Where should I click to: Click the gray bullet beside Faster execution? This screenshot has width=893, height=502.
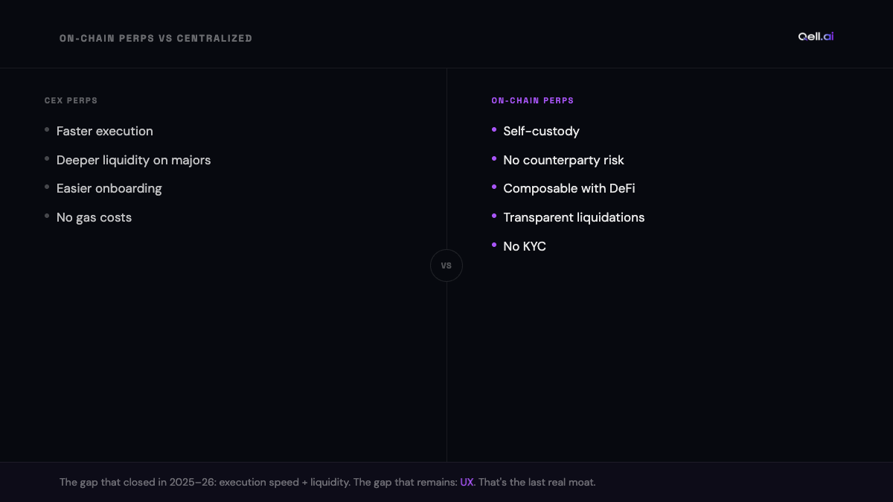coord(47,129)
